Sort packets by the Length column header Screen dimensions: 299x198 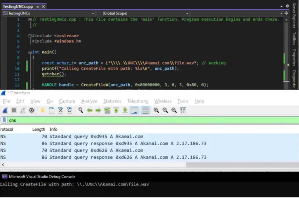39,129
